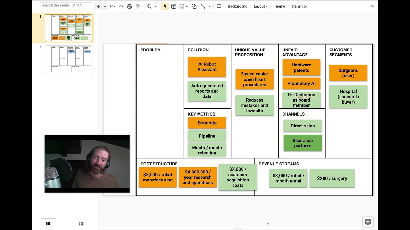
Task: Select the $X,000 / robot manufacturing note
Action: [158, 177]
